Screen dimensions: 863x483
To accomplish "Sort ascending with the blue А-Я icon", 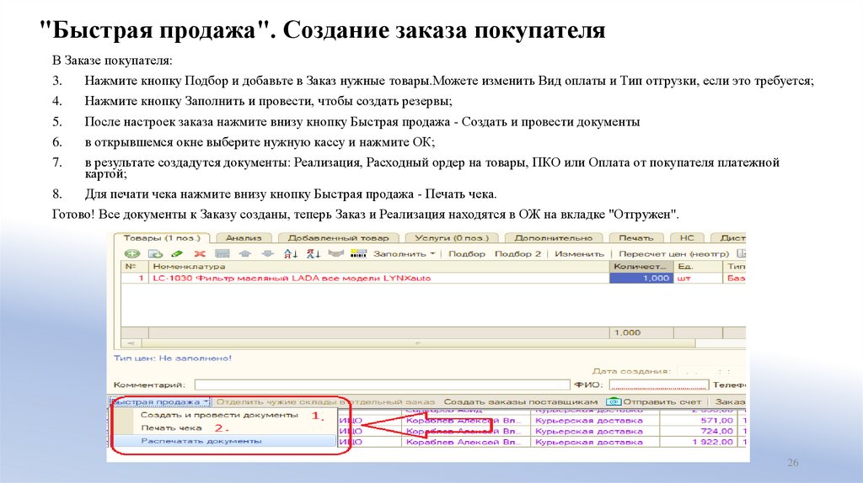I will 291,253.
